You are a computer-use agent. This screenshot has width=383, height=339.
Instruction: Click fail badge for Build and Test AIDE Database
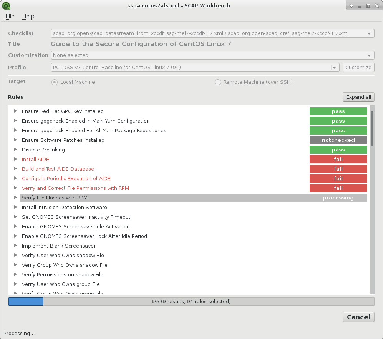[x=338, y=169]
